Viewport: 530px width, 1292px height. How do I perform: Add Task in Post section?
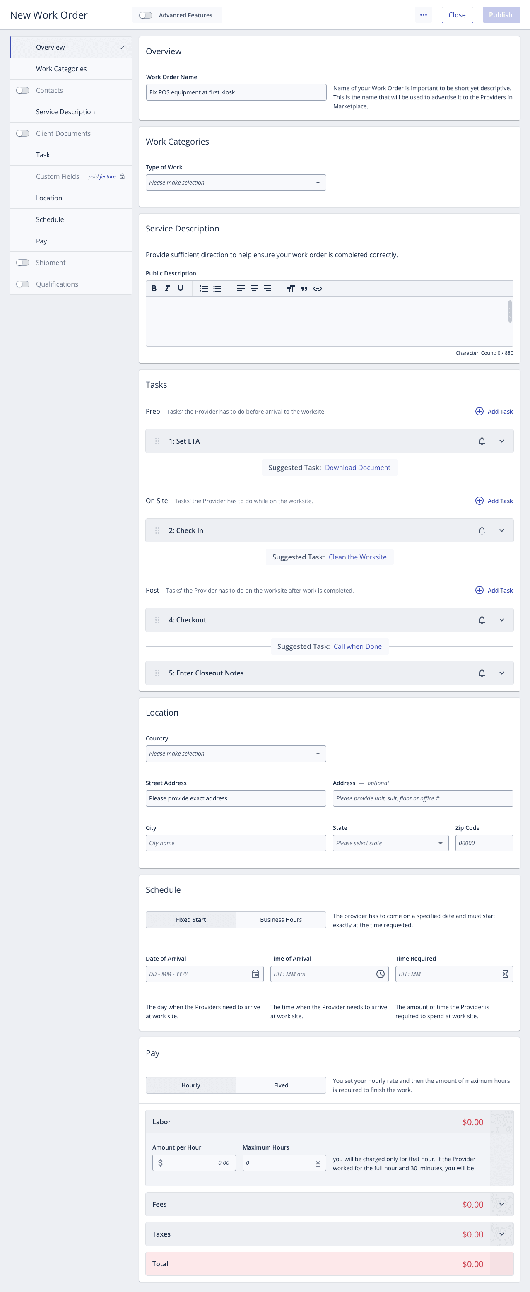coord(494,591)
